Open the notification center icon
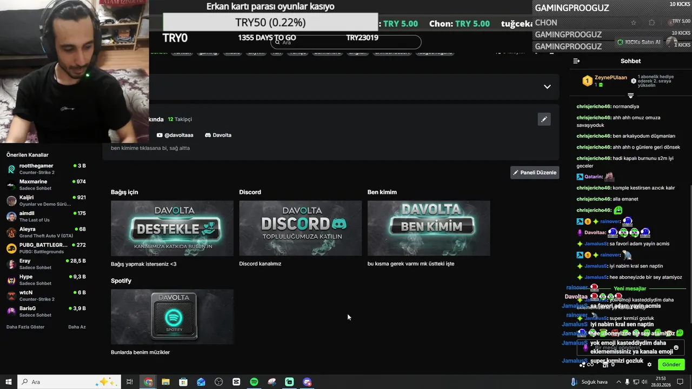Image resolution: width=692 pixels, height=389 pixels. pos(680,382)
